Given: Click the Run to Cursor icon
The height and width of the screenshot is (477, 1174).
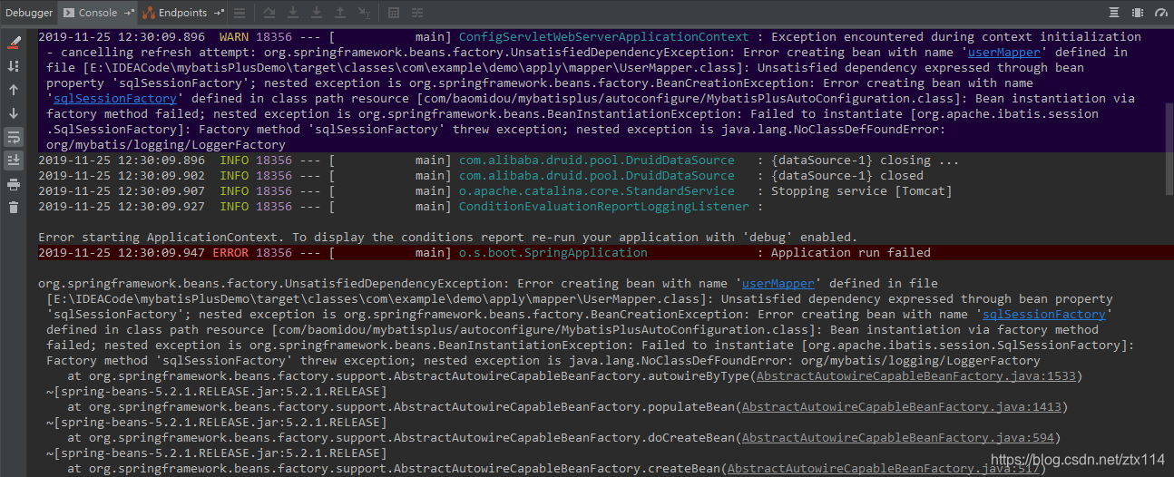Looking at the screenshot, I should pyautogui.click(x=364, y=13).
